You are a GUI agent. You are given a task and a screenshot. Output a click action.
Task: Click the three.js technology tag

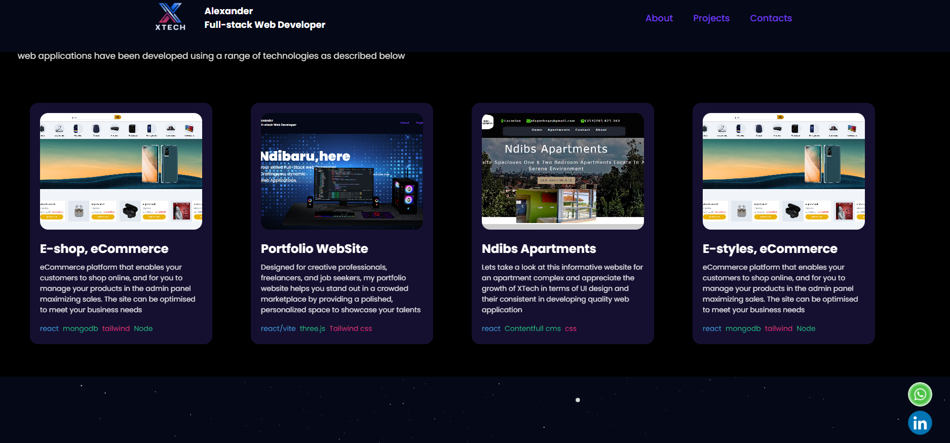point(312,328)
